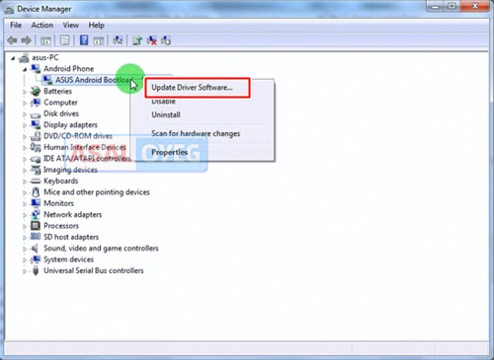Expand the Universal Serial Bus controllers node
The image size is (494, 360).
25,271
